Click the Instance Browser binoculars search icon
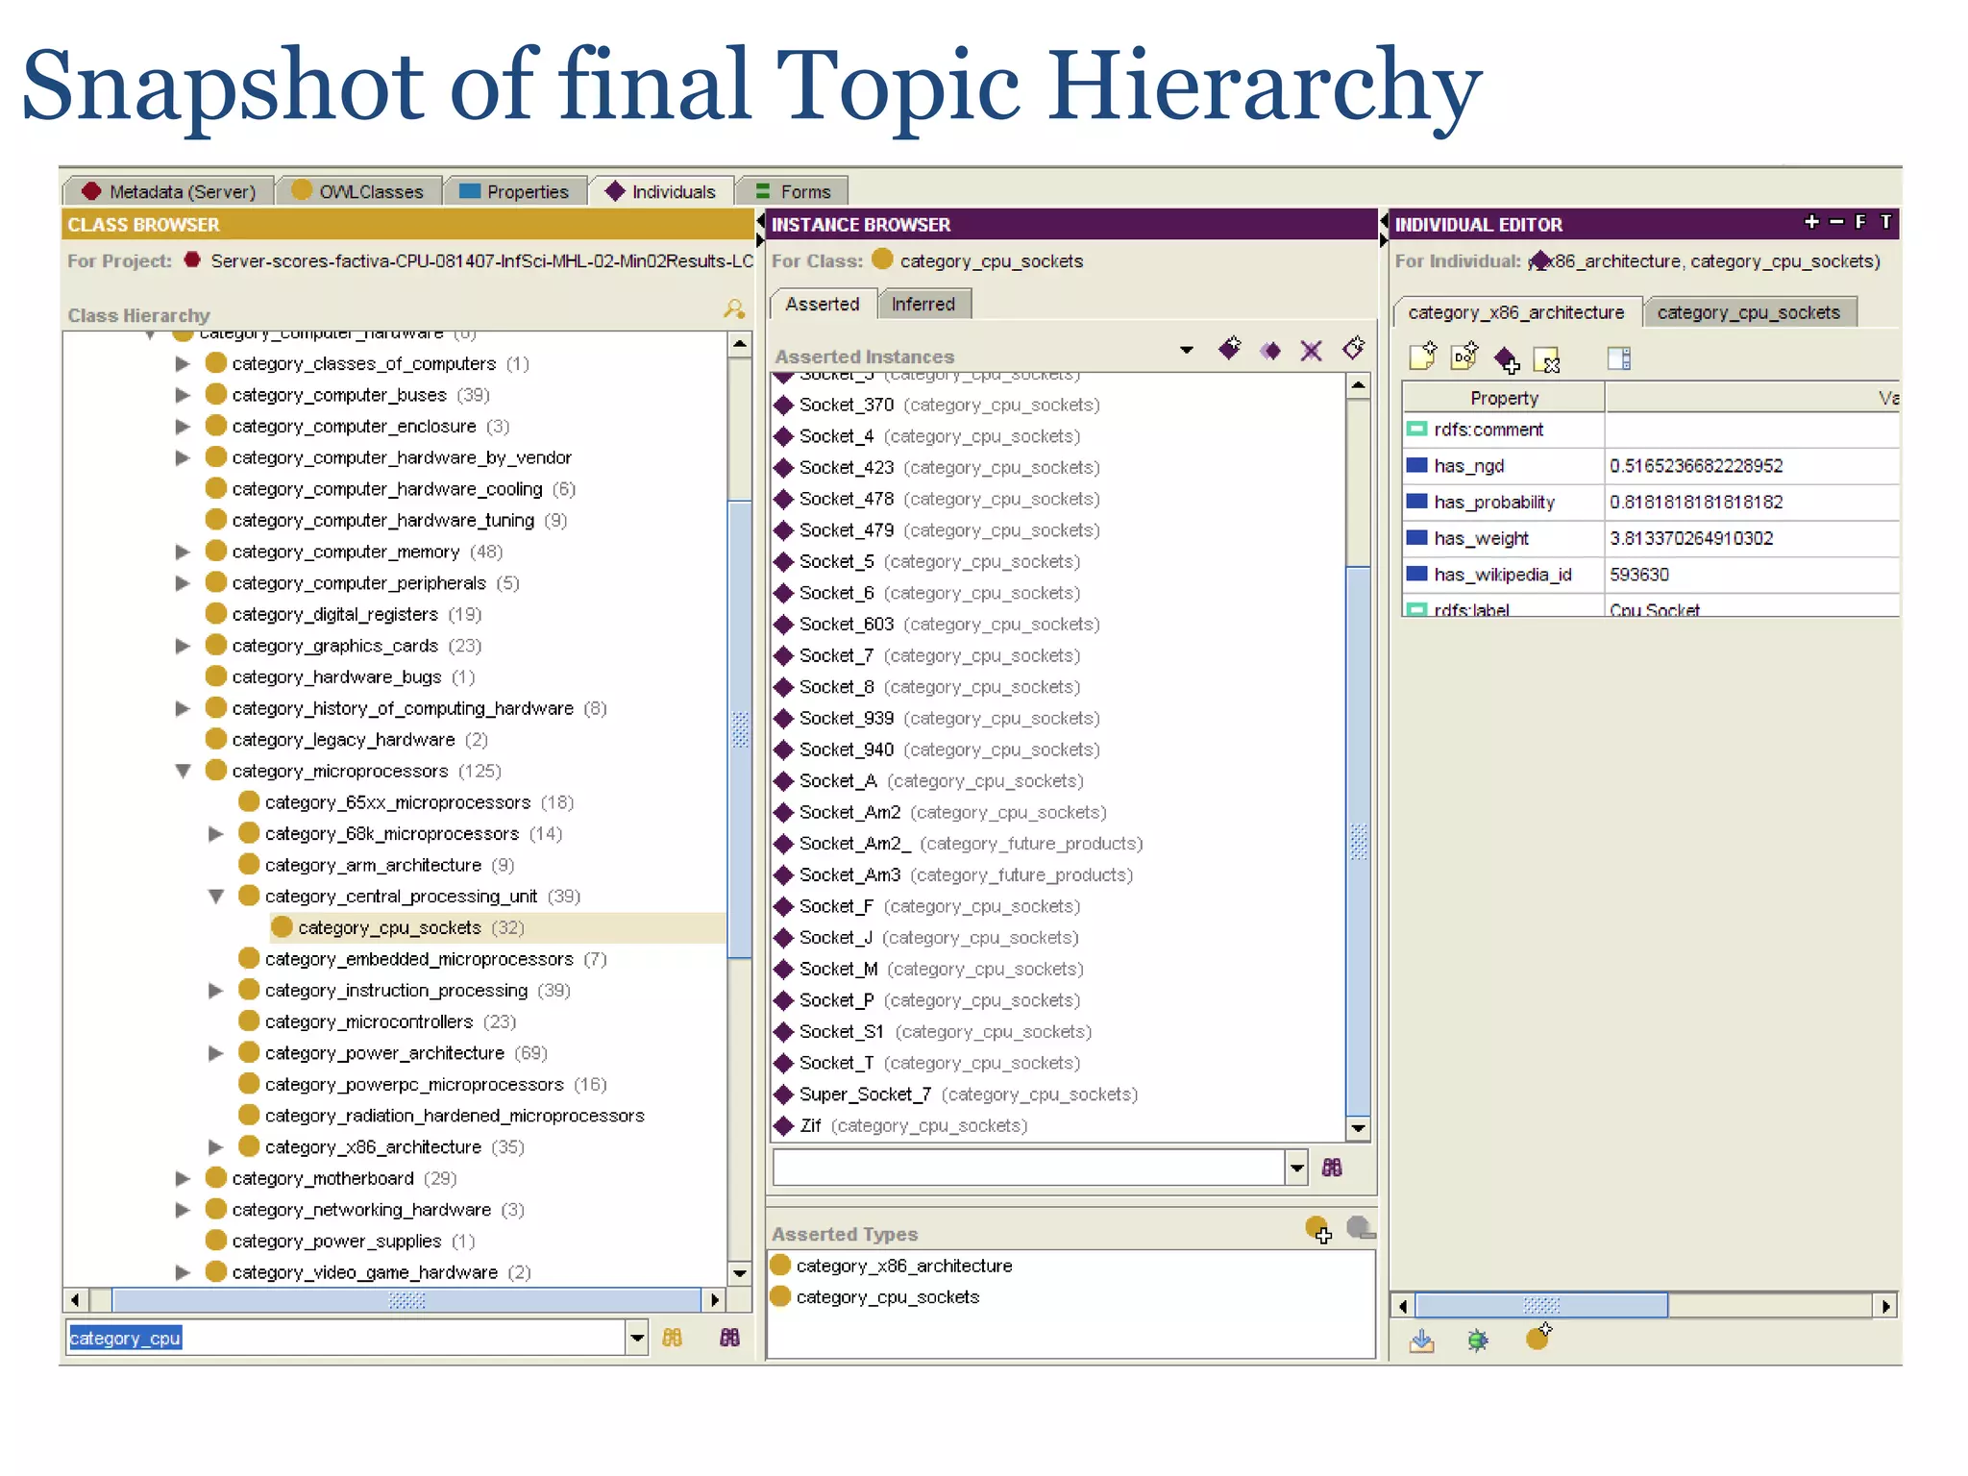 [1332, 1168]
